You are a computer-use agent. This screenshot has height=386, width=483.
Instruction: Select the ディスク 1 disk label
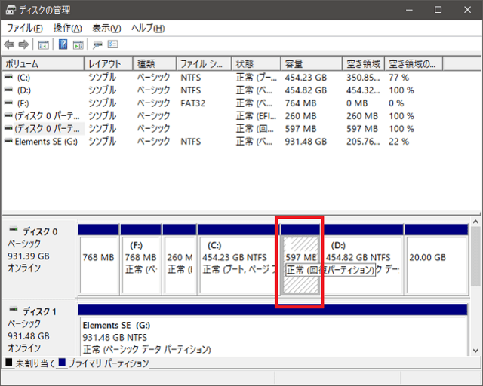click(39, 311)
